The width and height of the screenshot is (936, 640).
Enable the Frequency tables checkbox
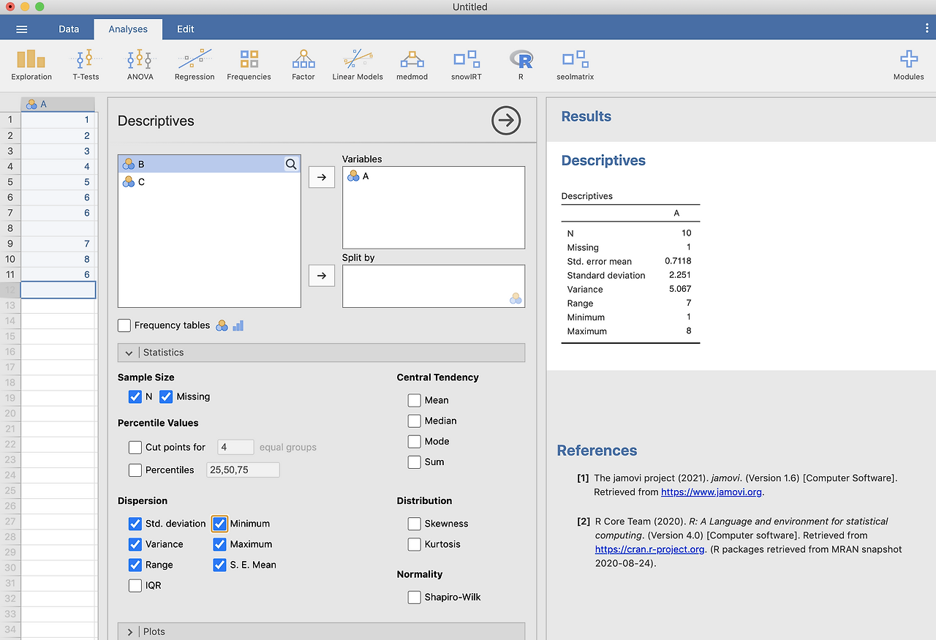click(x=124, y=325)
